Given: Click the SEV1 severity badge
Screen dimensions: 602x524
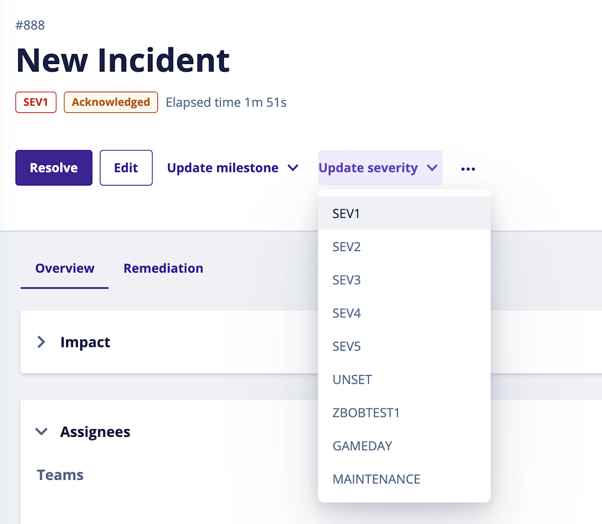Looking at the screenshot, I should tap(36, 102).
